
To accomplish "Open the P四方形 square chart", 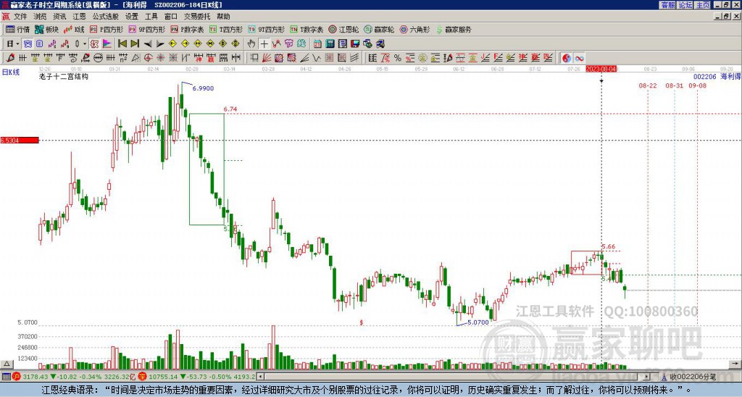I will point(107,29).
